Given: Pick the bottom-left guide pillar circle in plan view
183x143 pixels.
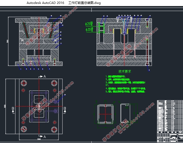Looking at the screenshot, I should pyautogui.click(x=24, y=129).
